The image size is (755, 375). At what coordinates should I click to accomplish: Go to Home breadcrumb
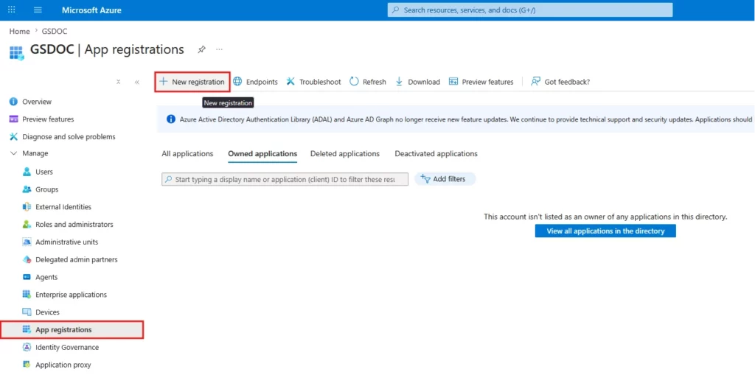pyautogui.click(x=19, y=31)
